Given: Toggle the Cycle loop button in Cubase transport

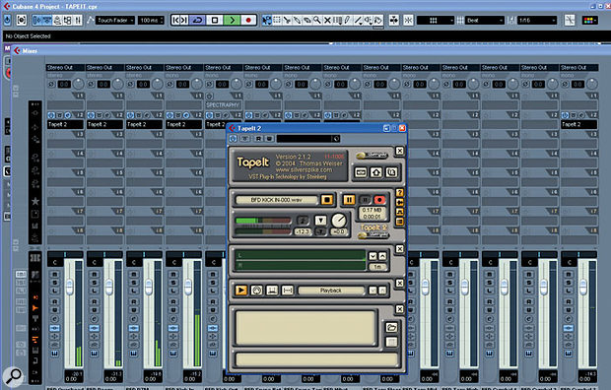Looking at the screenshot, I should [197, 20].
